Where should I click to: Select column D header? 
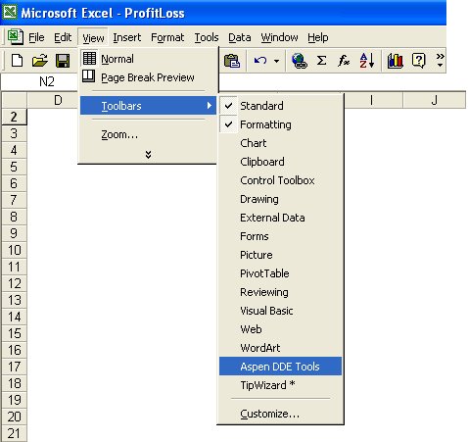click(x=54, y=100)
